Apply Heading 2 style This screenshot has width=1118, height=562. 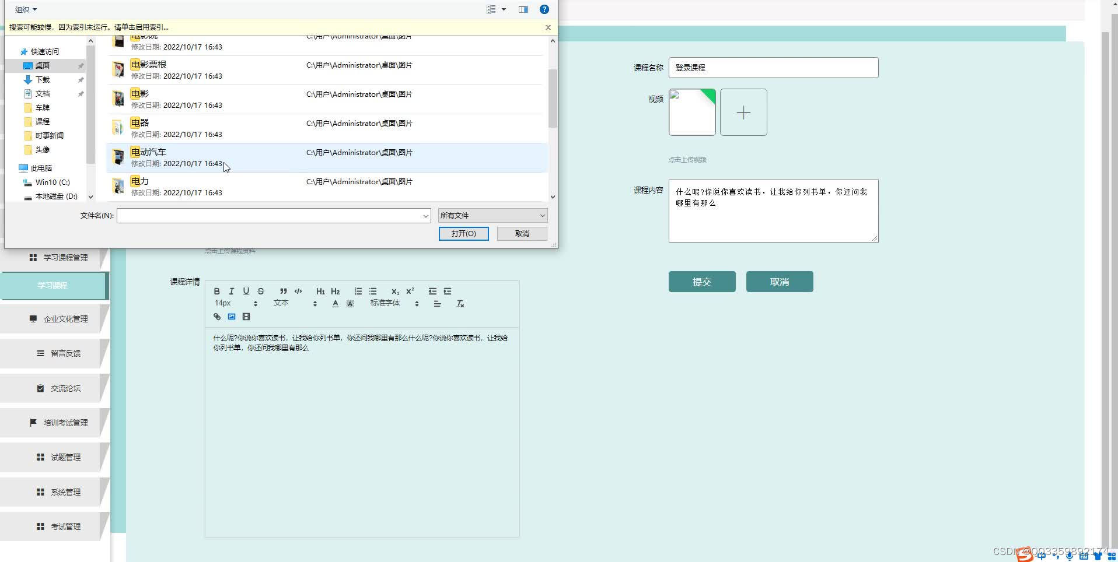(x=336, y=291)
